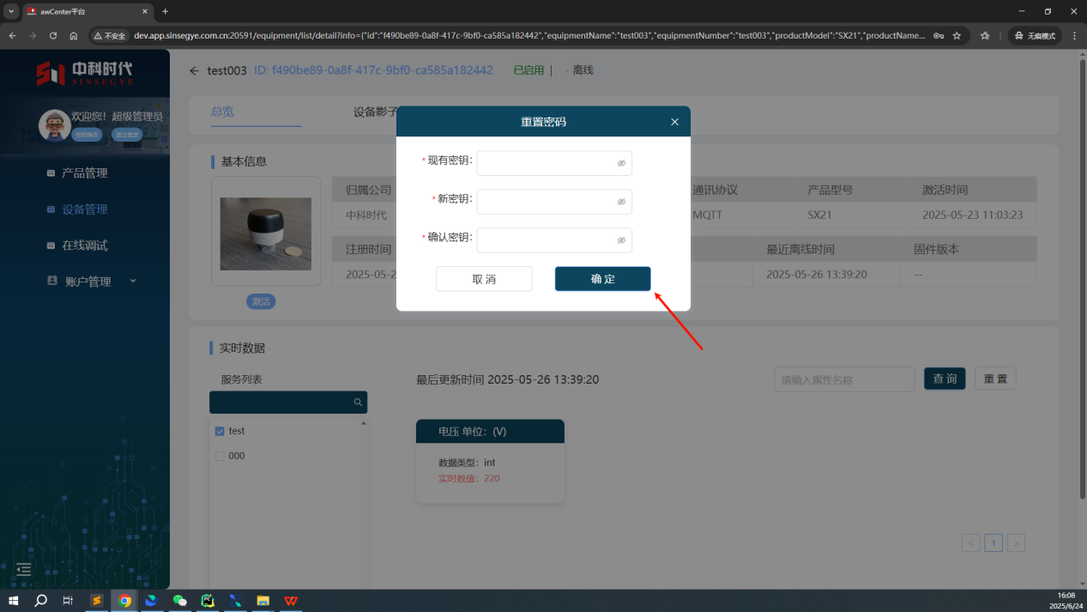The width and height of the screenshot is (1087, 612).
Task: Click the 在线调试 sidebar icon
Action: click(51, 245)
